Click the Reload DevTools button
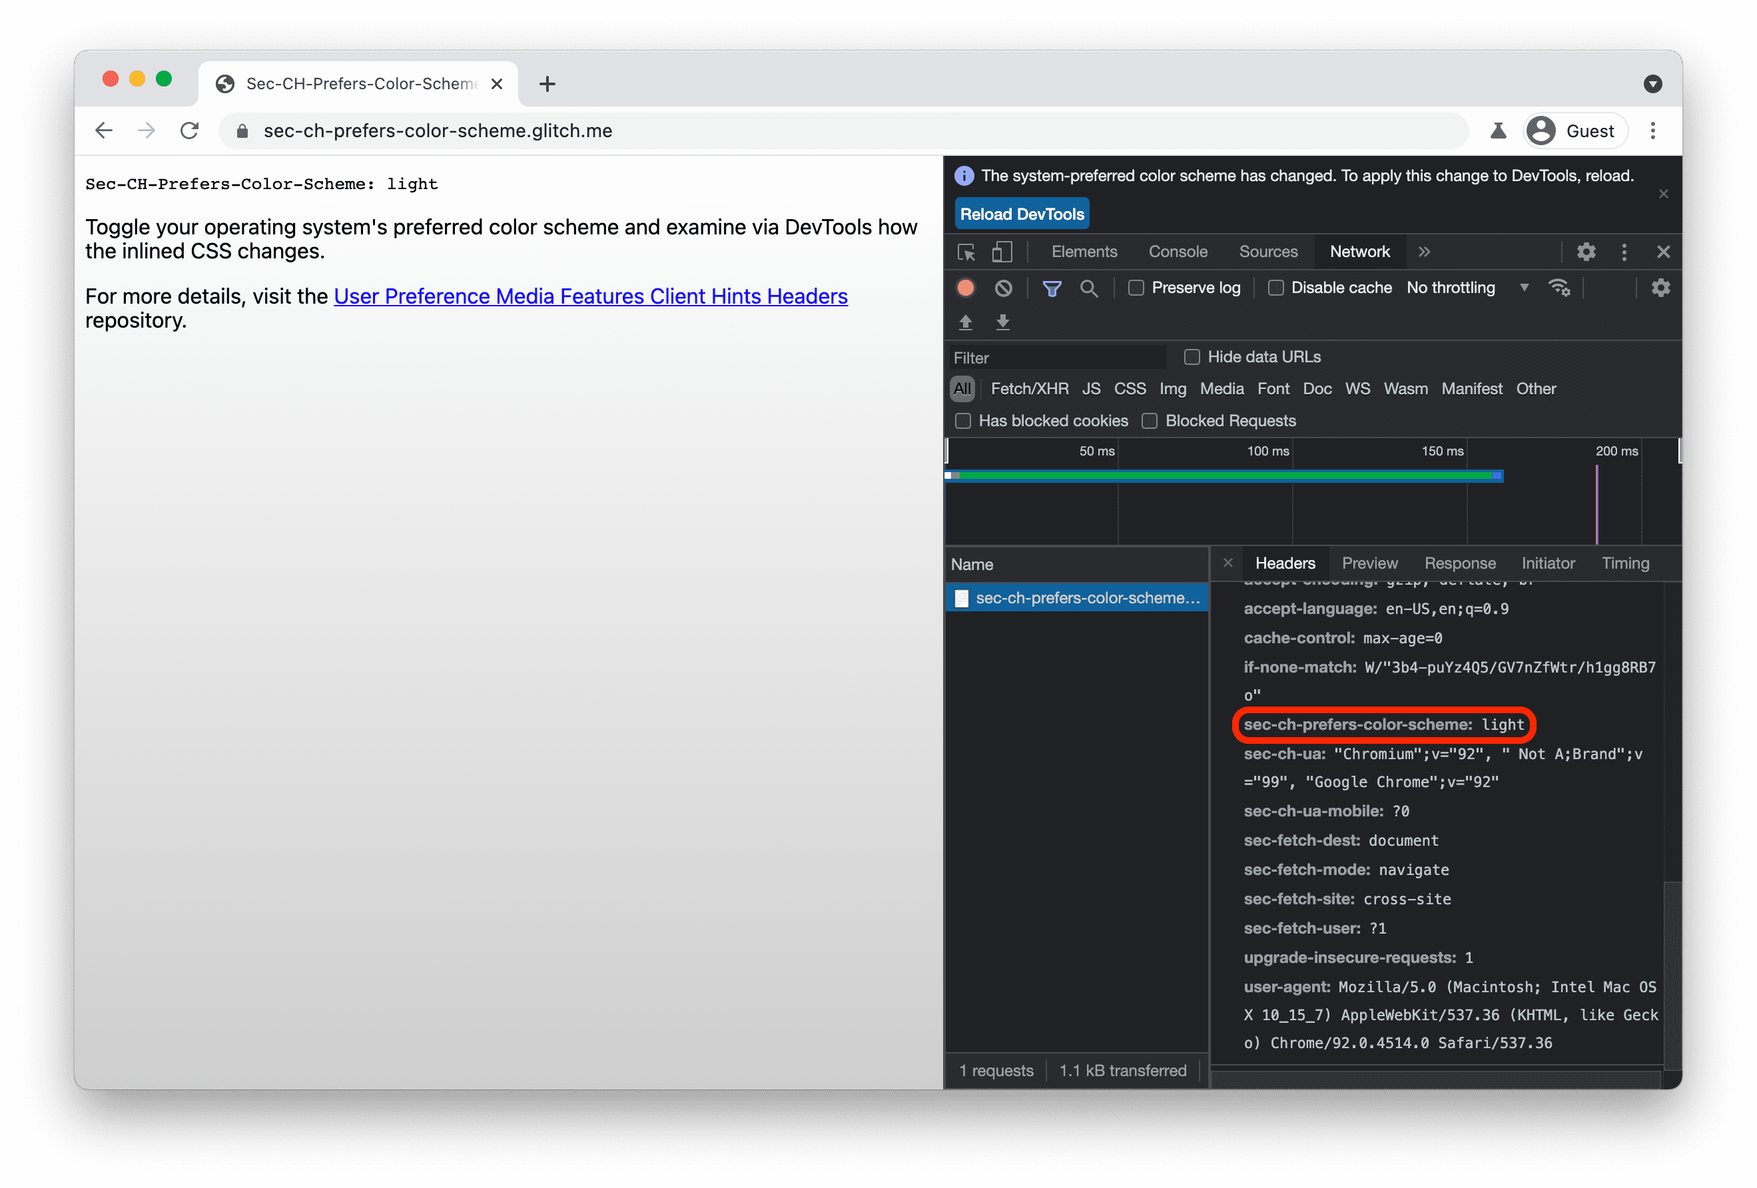This screenshot has height=1188, width=1757. pyautogui.click(x=1022, y=215)
